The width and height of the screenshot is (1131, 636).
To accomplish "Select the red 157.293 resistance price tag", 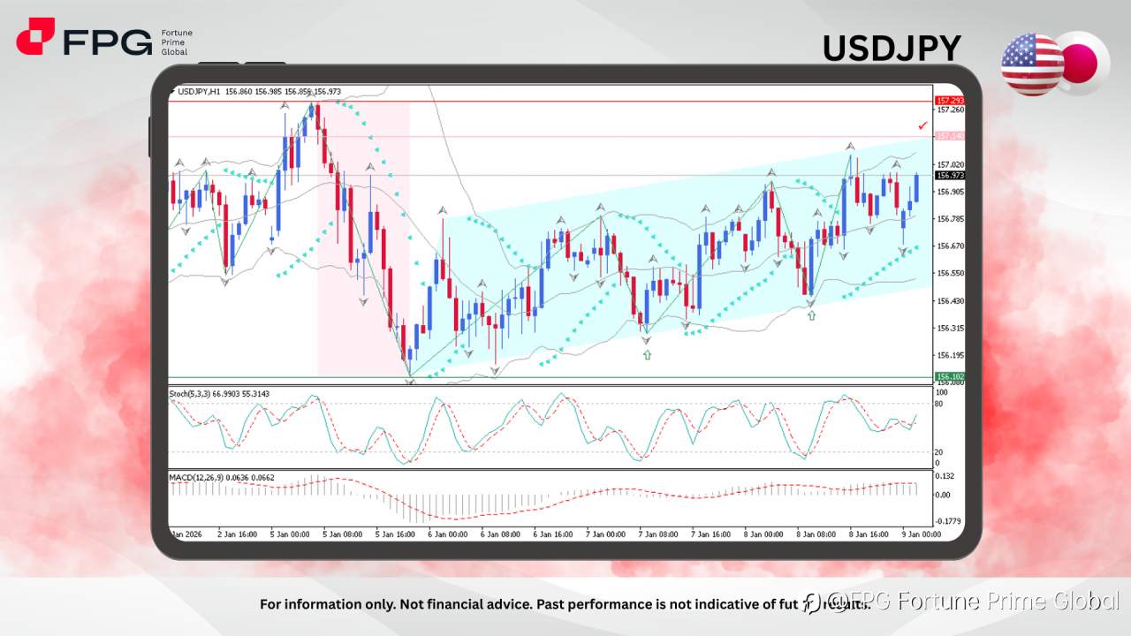I will (x=948, y=101).
